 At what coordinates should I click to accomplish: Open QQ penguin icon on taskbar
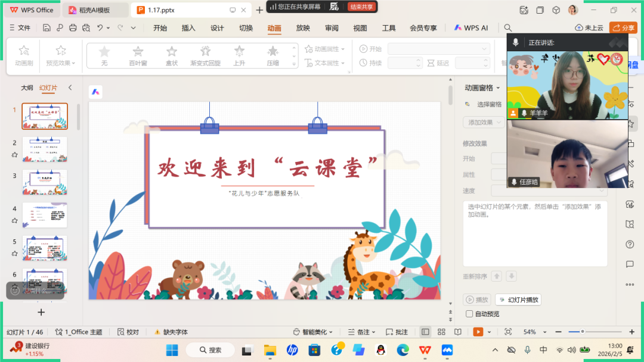point(379,350)
